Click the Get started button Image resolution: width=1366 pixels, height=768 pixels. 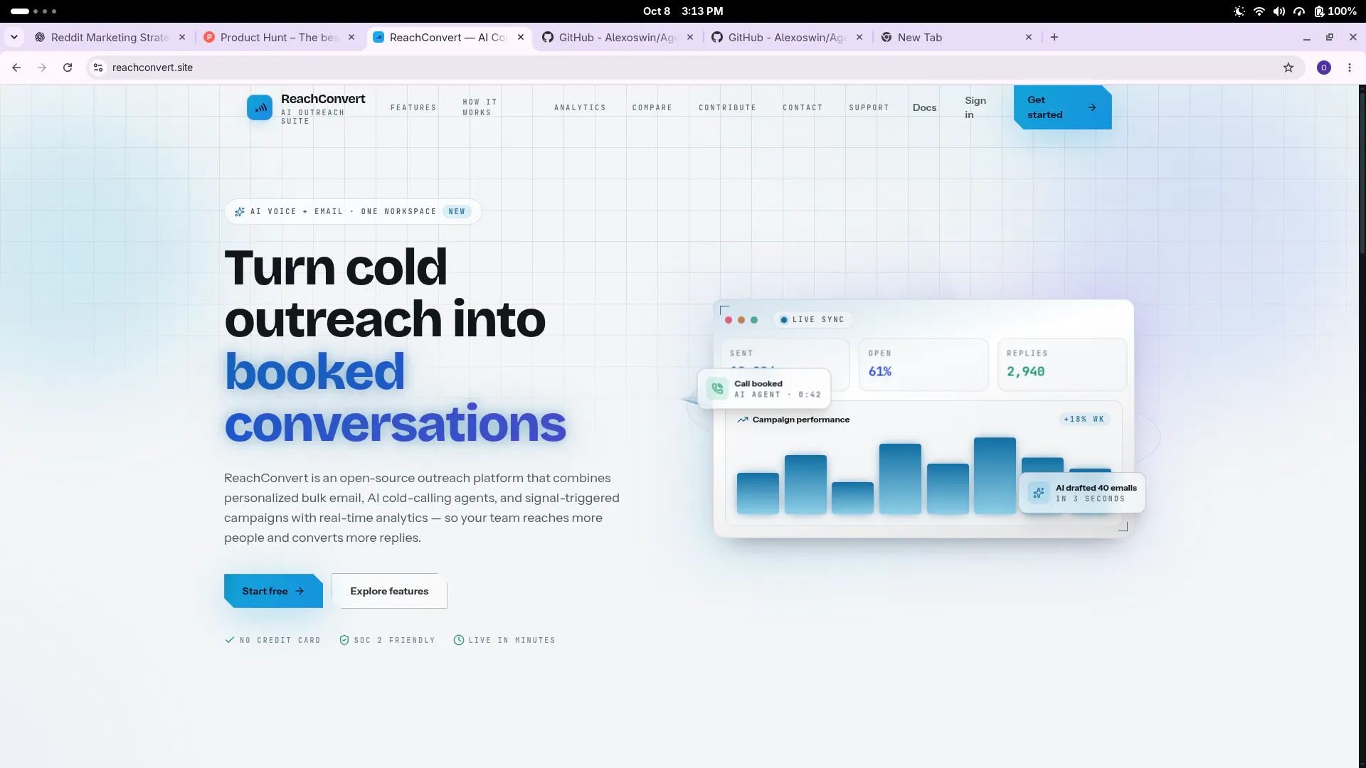(x=1062, y=107)
